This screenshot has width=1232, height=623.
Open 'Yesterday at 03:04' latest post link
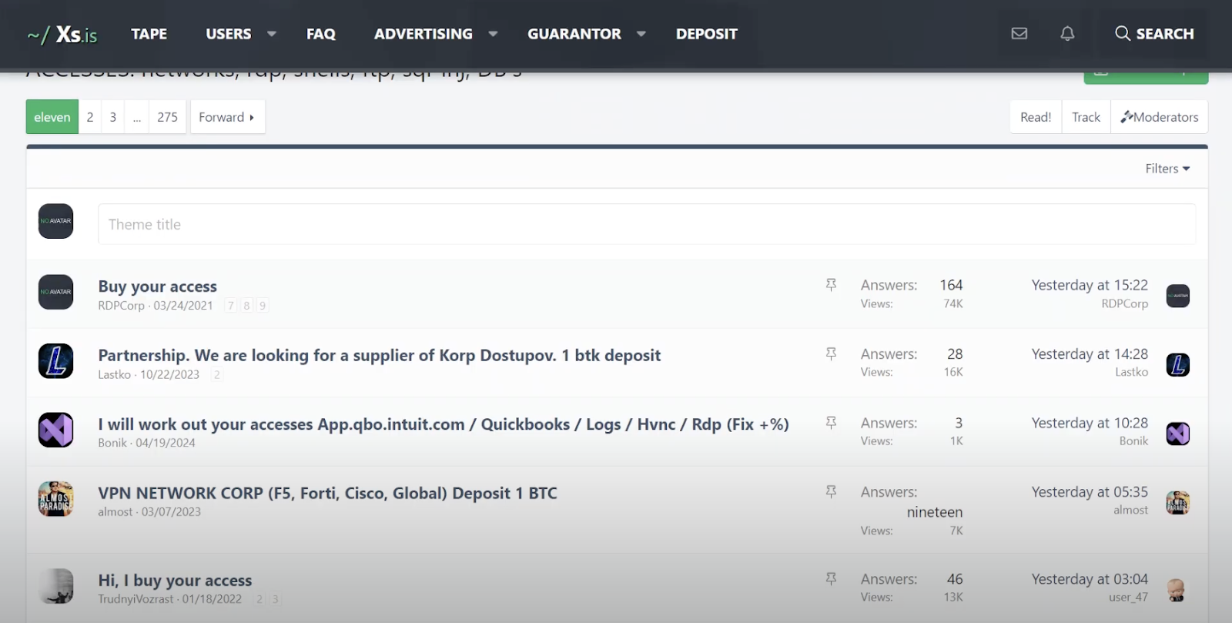coord(1090,579)
